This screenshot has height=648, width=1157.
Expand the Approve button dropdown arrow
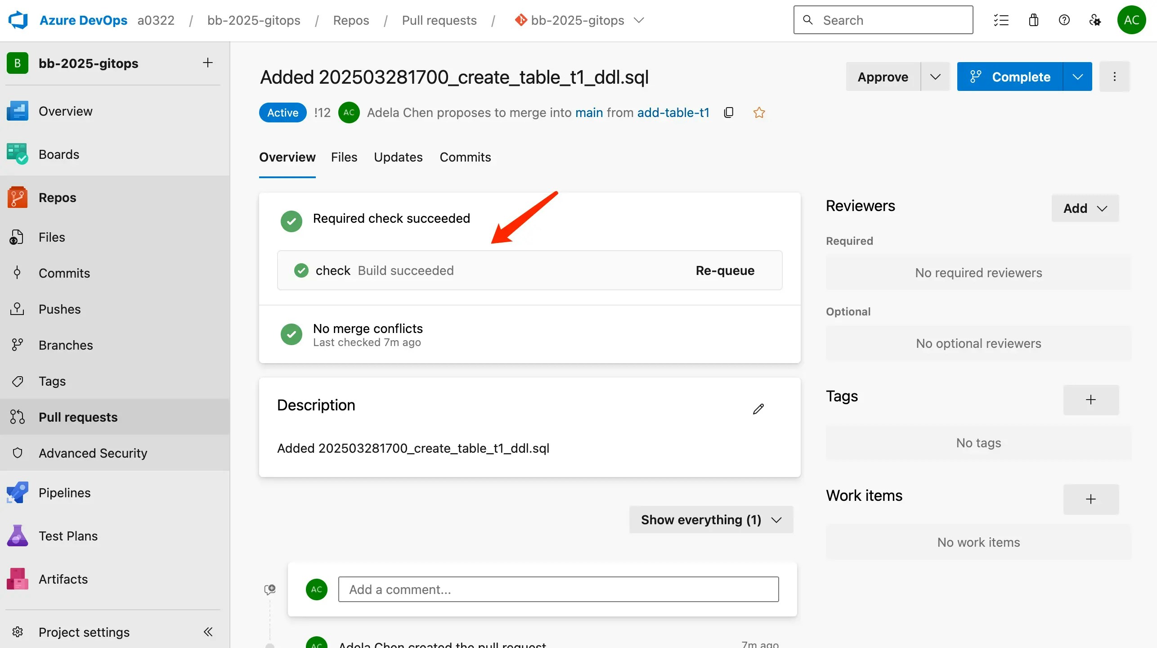click(935, 76)
